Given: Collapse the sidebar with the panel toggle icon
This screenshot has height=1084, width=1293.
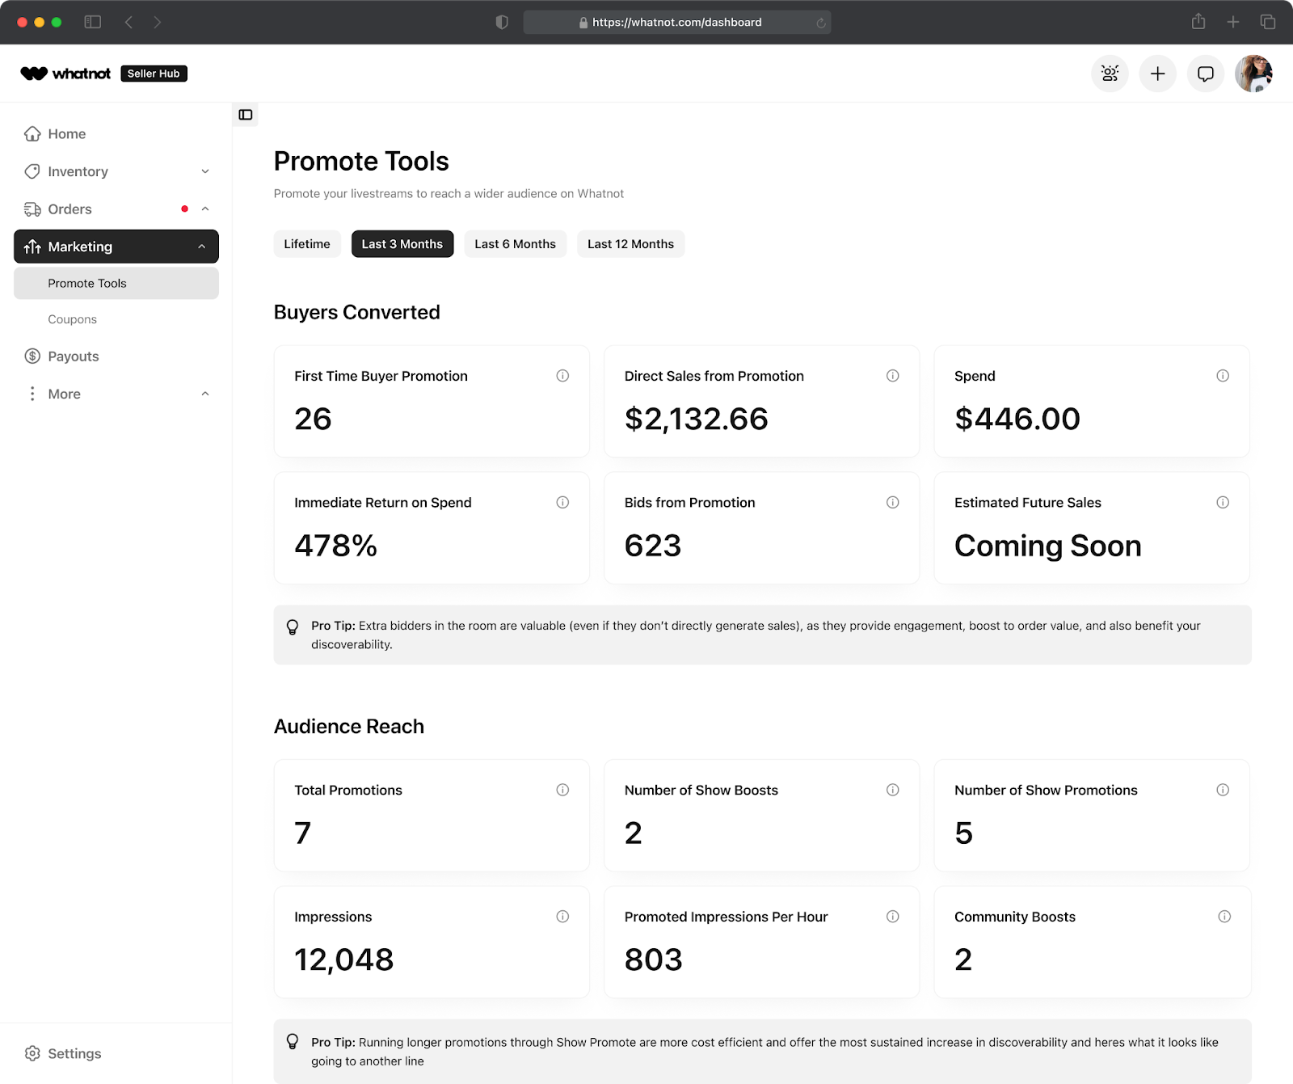Looking at the screenshot, I should (x=246, y=115).
